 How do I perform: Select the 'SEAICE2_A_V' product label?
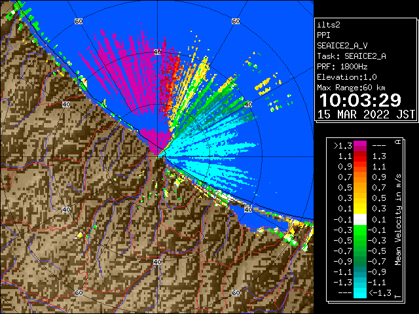(342, 46)
